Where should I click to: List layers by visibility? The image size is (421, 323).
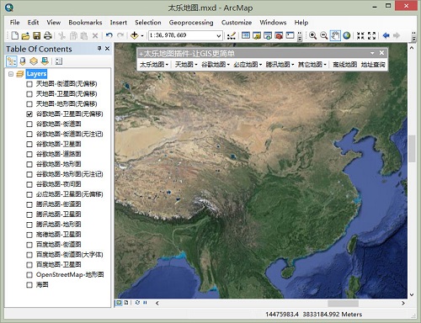(34, 61)
